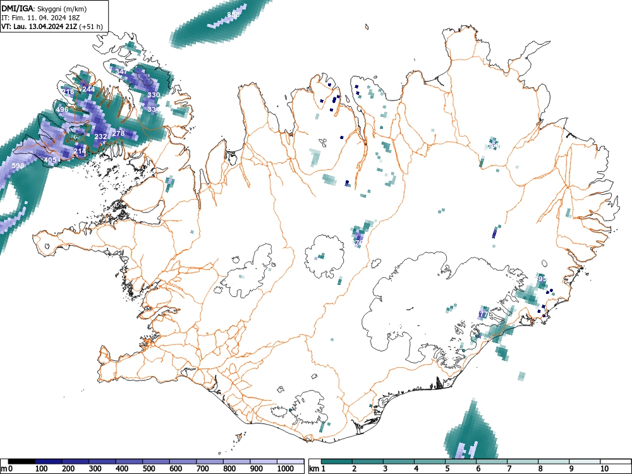Pick the '405' visibility label
632x474 pixels.
(50, 160)
